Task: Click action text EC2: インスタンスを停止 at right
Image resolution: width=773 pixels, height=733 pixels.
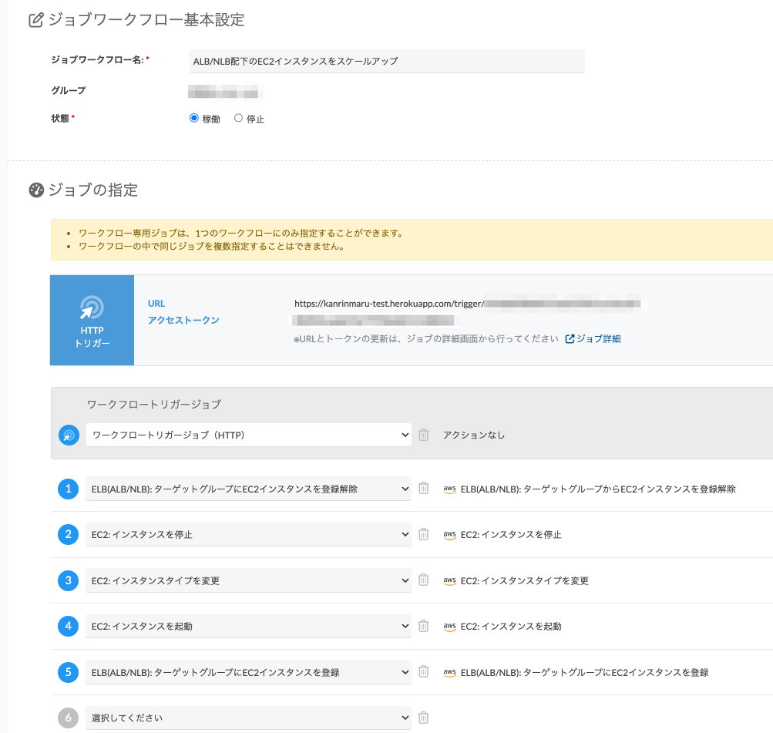Action: 511,535
